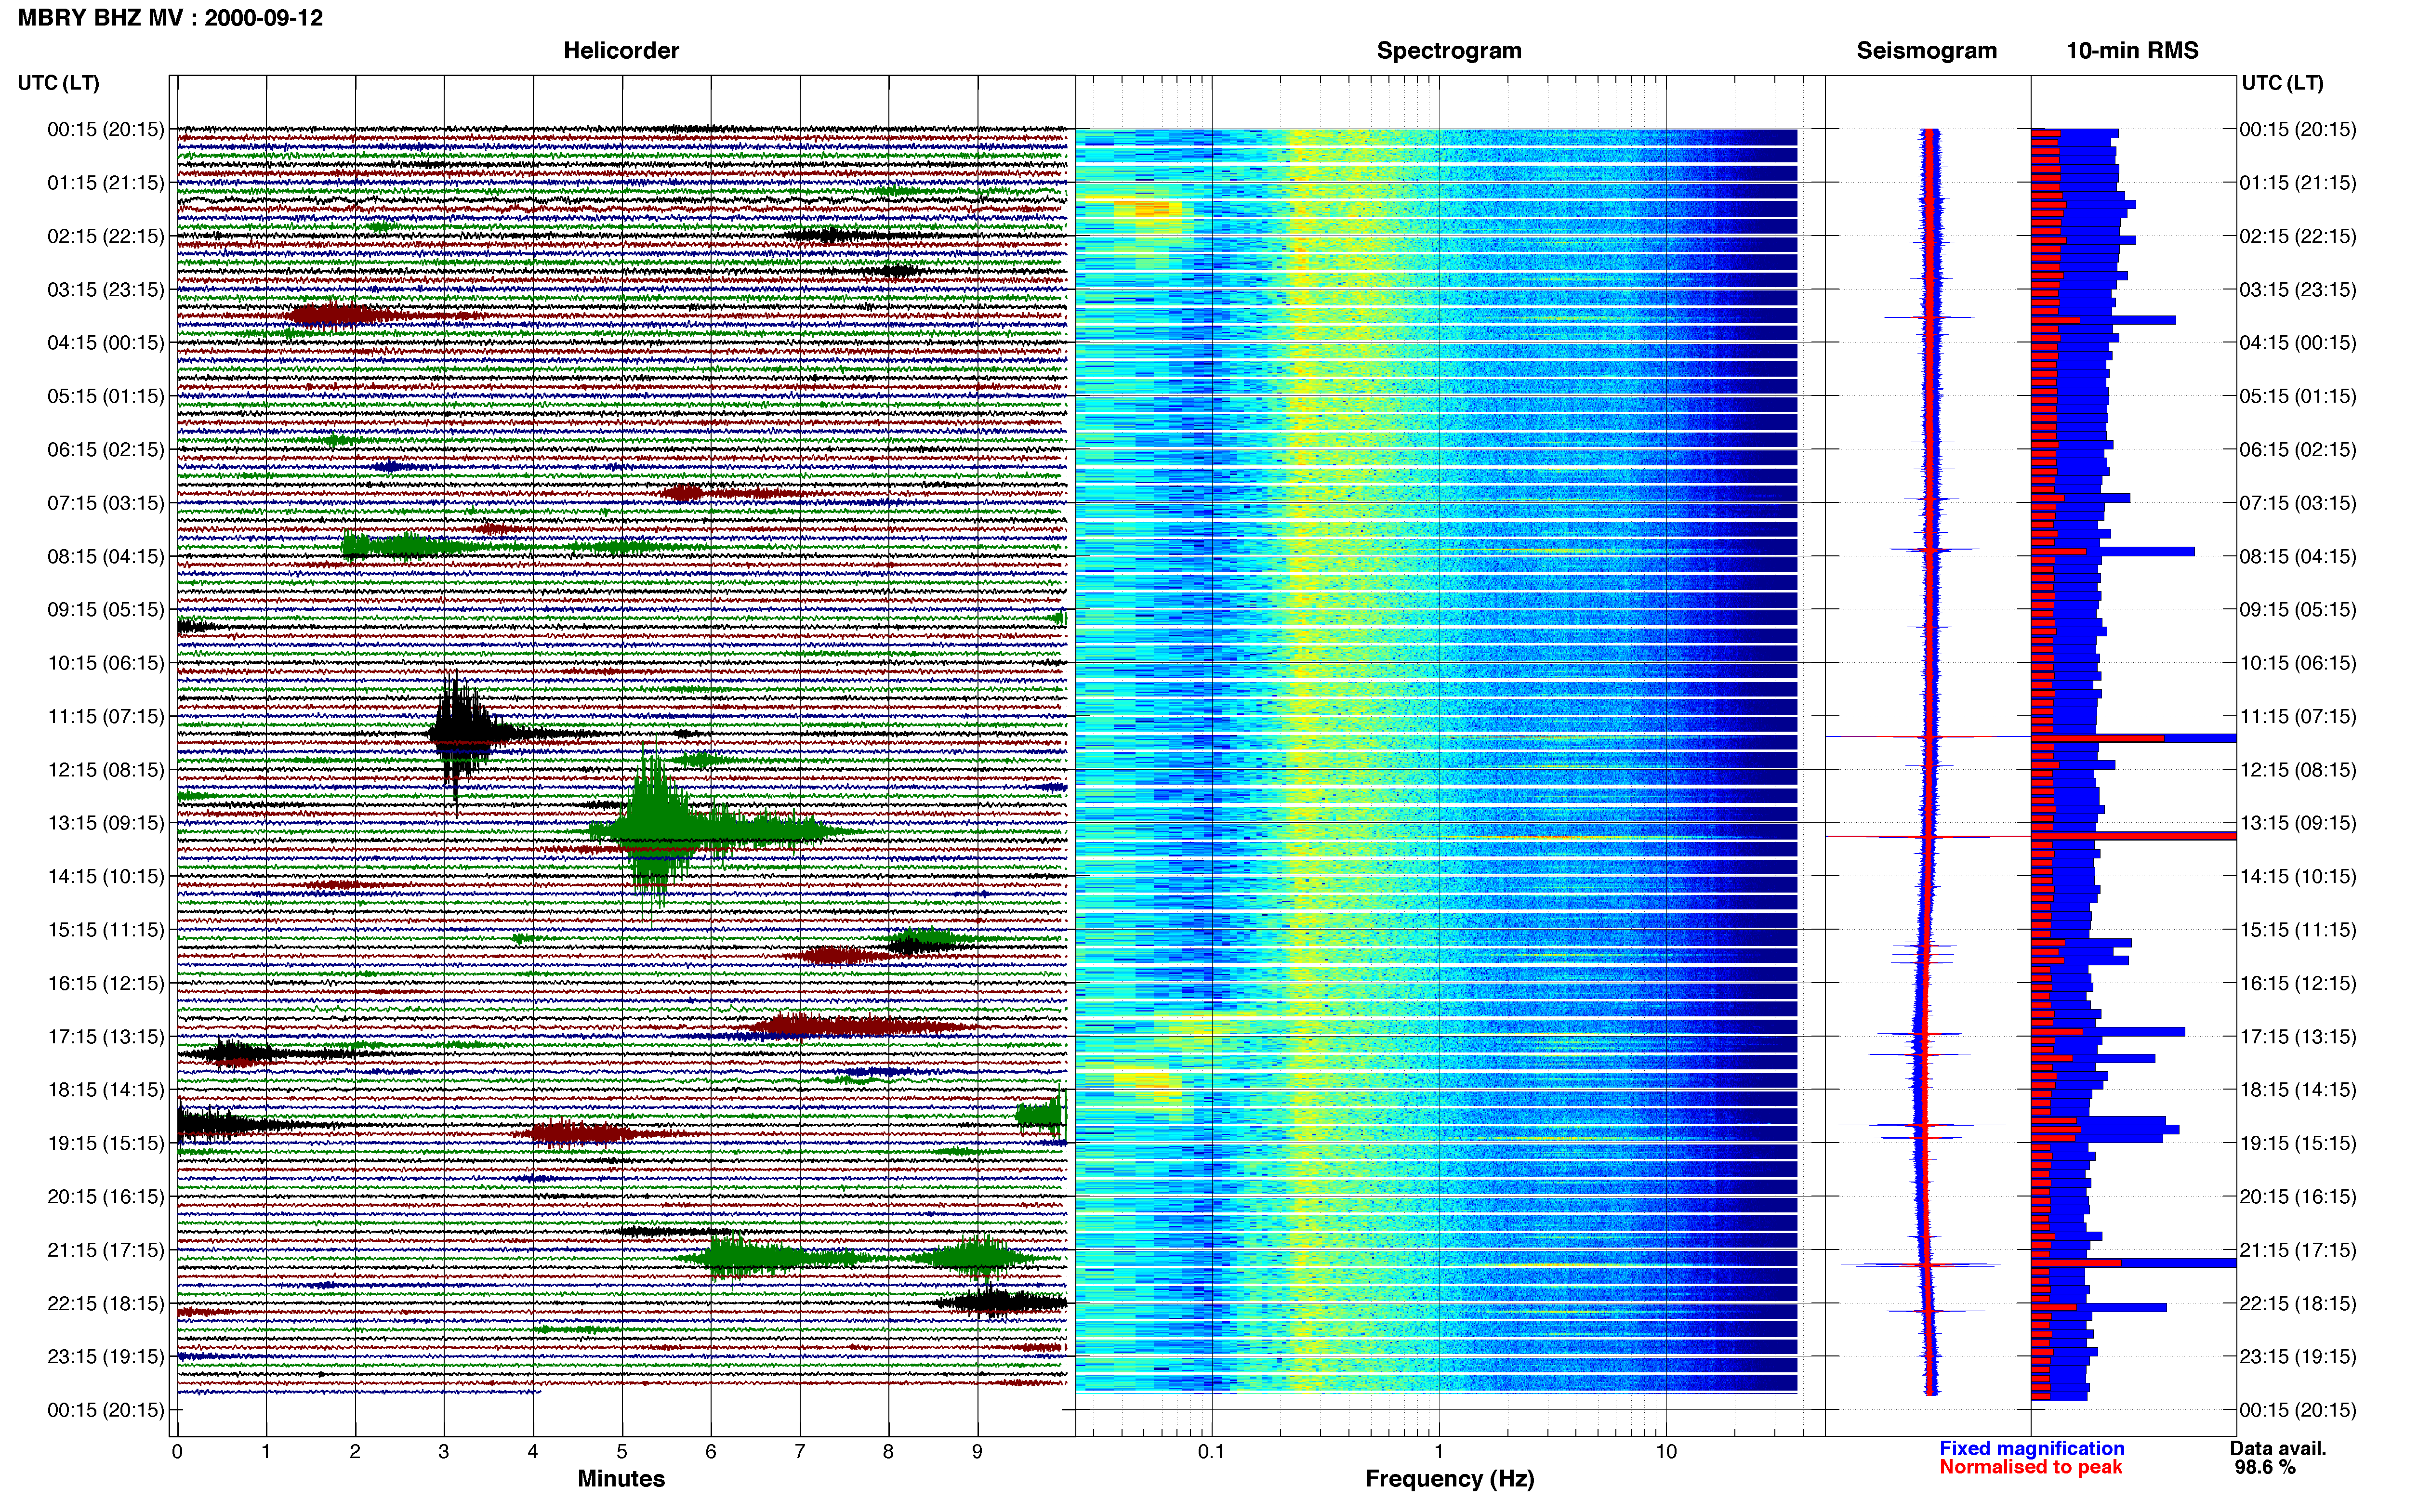Click the plot title MBRY BHZ MV : 2000-09-12
The image size is (2418, 1512).
[170, 18]
